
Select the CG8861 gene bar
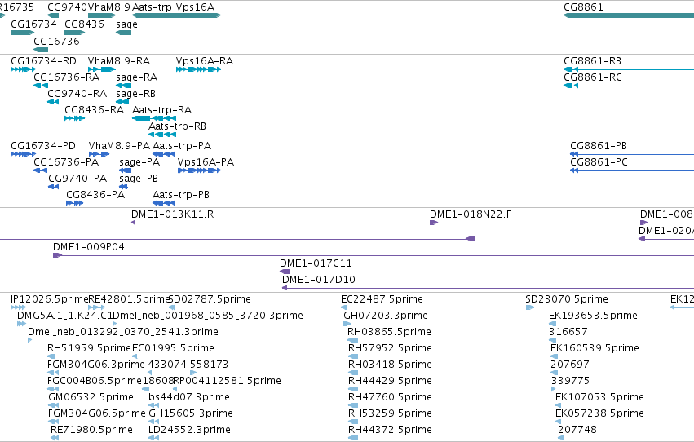pos(629,15)
